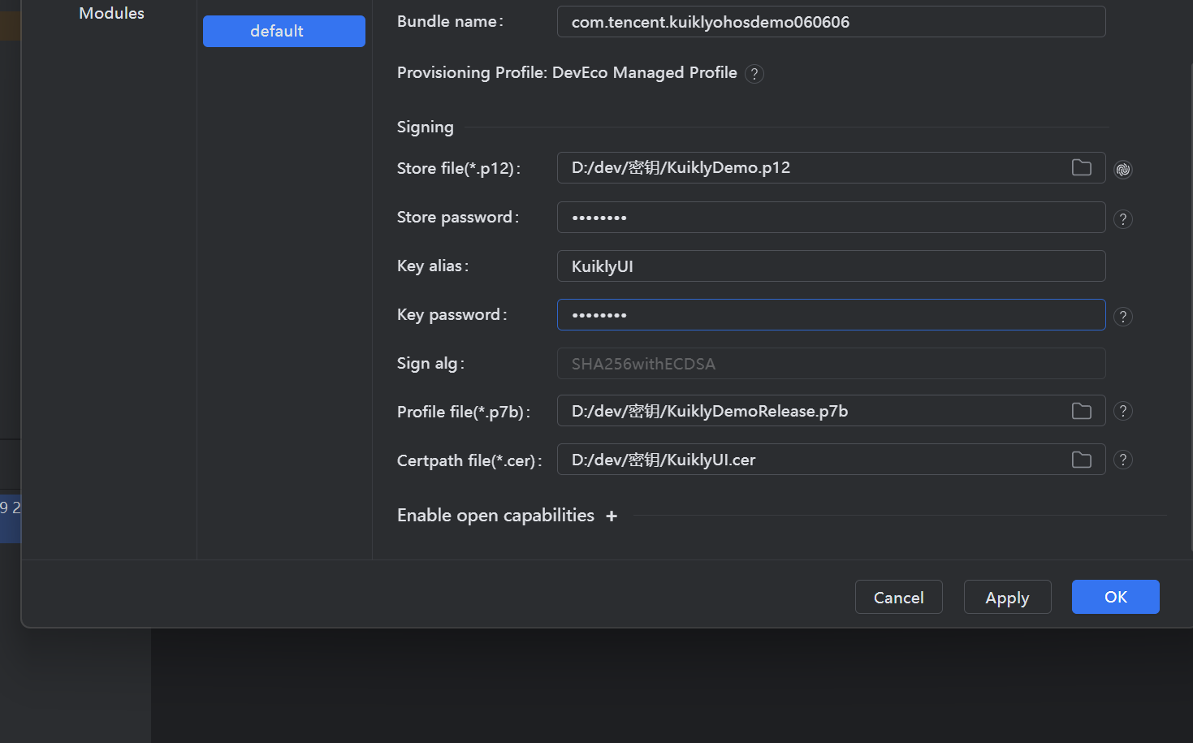Browse folder icon for Profile file (.p7b)
Image resolution: width=1193 pixels, height=743 pixels.
click(1082, 411)
